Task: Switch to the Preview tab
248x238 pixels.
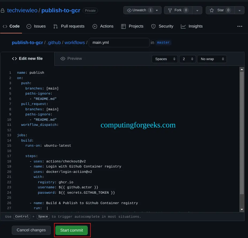Action: (x=71, y=58)
